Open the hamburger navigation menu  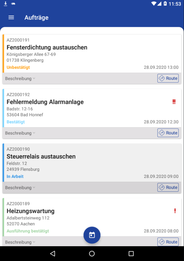(x=11, y=18)
